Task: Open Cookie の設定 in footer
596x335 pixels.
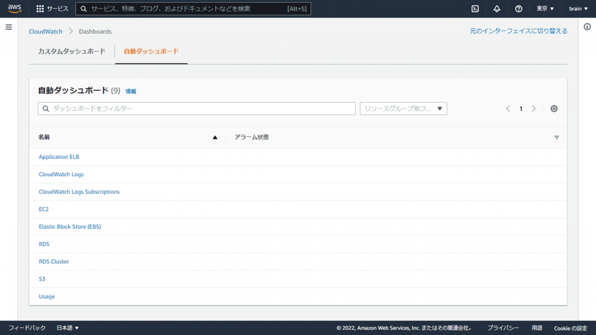Action: [x=570, y=328]
